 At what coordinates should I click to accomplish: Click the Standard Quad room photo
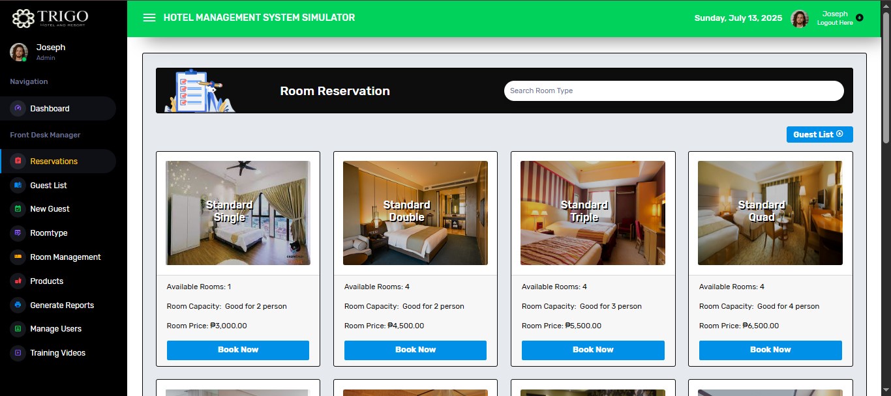tap(770, 213)
